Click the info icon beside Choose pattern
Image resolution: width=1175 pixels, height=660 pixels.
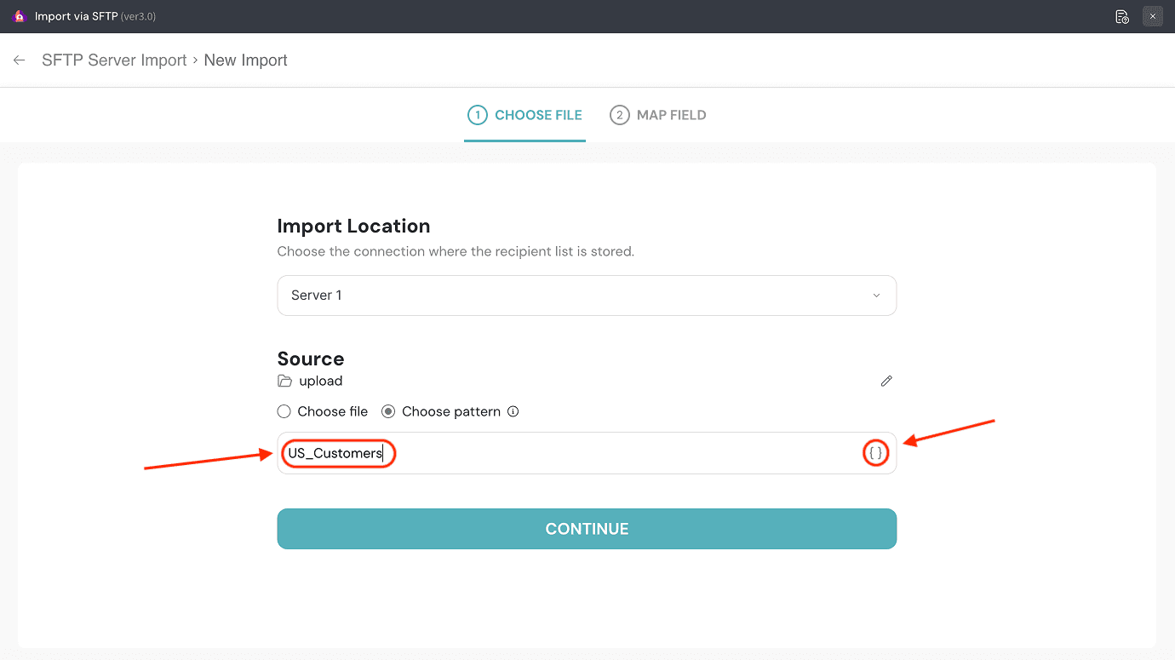(x=513, y=411)
